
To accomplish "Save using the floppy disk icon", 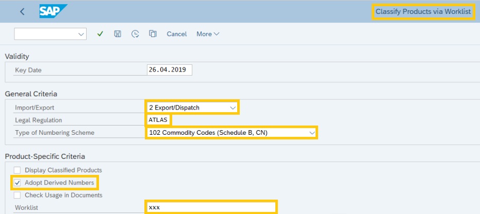I will (118, 34).
